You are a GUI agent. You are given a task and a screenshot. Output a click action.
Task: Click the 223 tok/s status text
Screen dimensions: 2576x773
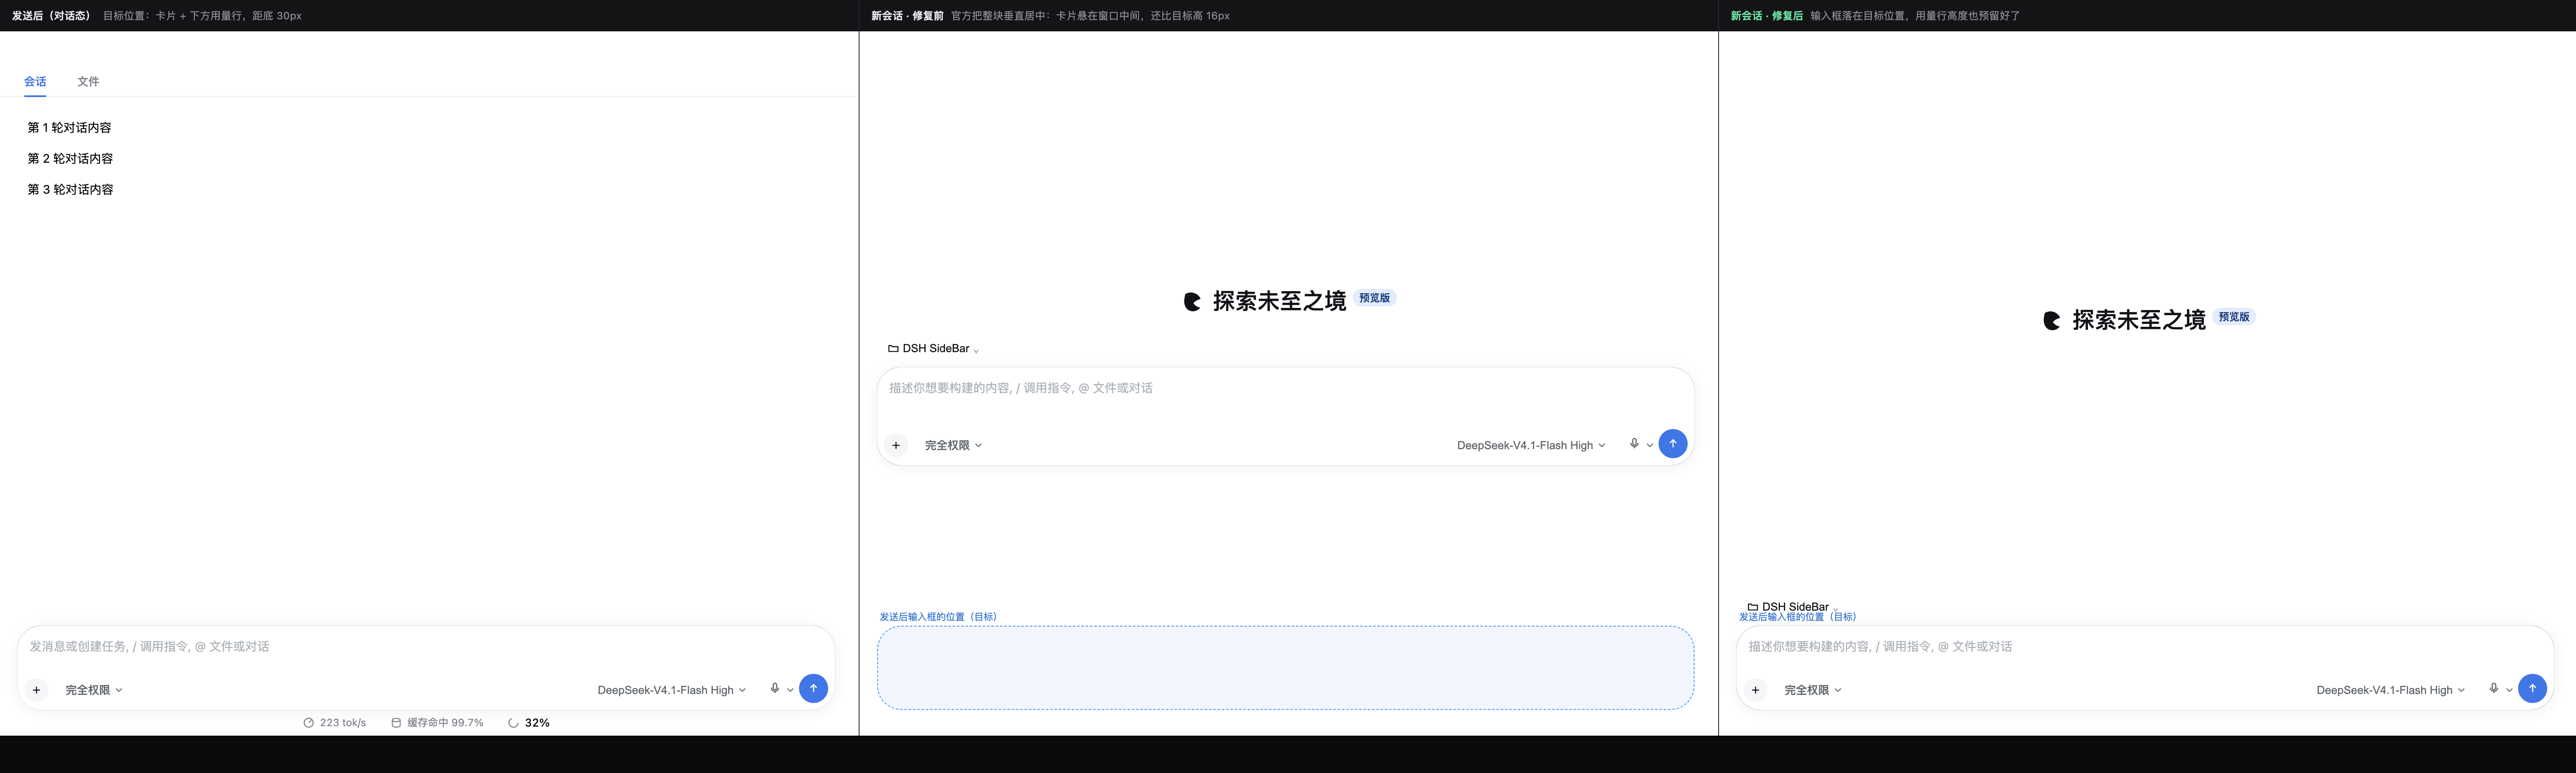(x=343, y=723)
